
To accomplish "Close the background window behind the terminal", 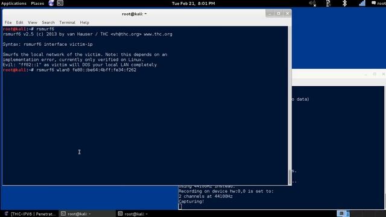I will (x=384, y=74).
